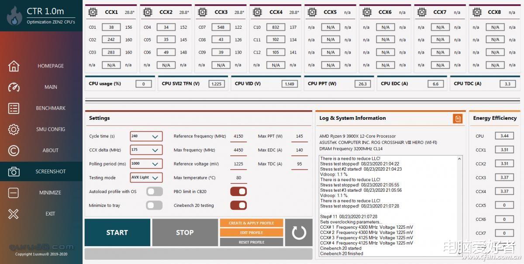Click the Screenshot camera icon
The width and height of the screenshot is (524, 264).
(14, 172)
